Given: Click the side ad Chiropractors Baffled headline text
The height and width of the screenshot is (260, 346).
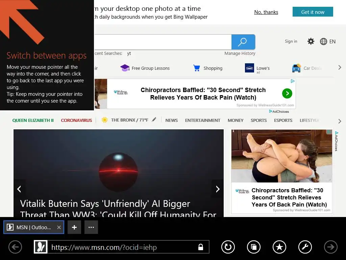Looking at the screenshot, I should pyautogui.click(x=289, y=197).
